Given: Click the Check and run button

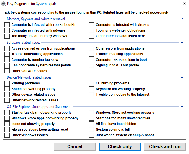Looking at the screenshot, I should point(165,147).
